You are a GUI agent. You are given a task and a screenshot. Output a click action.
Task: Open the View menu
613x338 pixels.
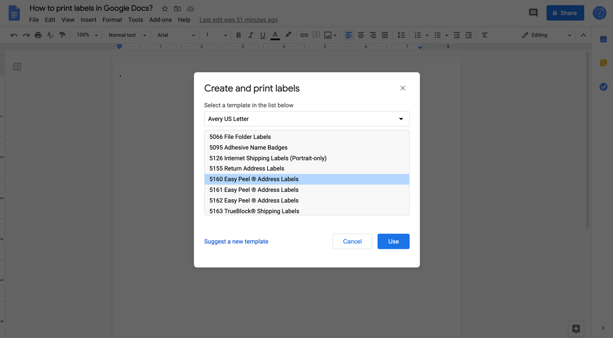coord(68,20)
